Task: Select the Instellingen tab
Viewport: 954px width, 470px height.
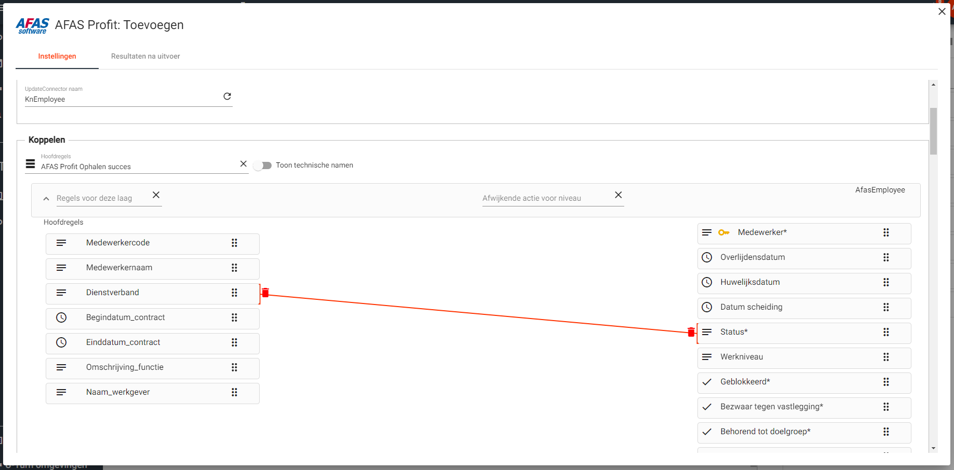Action: (57, 56)
